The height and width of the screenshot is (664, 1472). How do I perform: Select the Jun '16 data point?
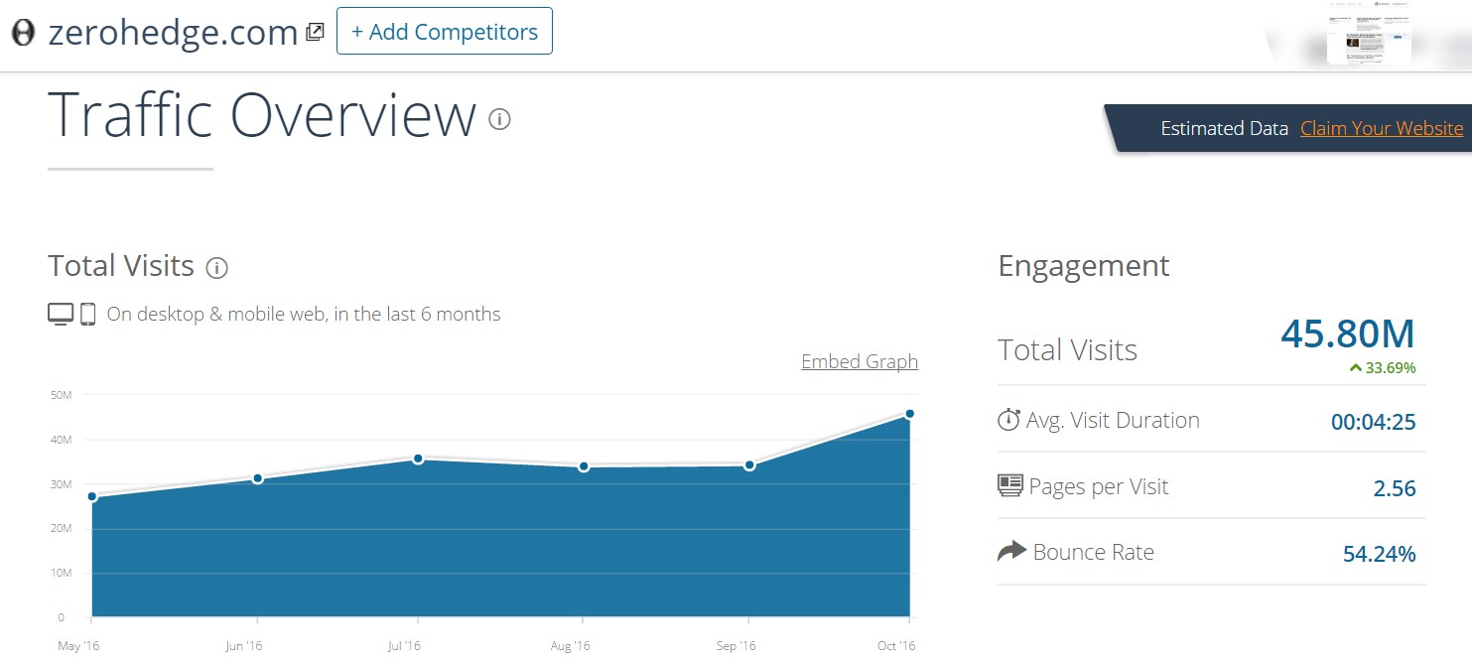click(x=258, y=478)
